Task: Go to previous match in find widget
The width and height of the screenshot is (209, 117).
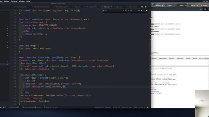Action: [139, 10]
